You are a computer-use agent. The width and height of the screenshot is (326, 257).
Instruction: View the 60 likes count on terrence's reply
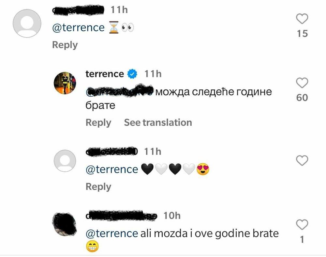(302, 97)
